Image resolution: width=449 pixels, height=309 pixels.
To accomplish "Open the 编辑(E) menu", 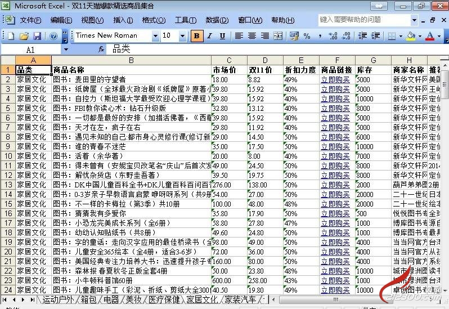I will (x=61, y=20).
